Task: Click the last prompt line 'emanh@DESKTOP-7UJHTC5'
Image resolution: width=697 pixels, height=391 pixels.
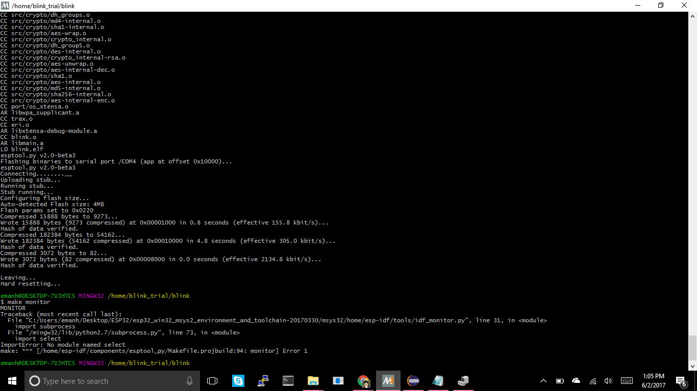Action: coord(95,363)
